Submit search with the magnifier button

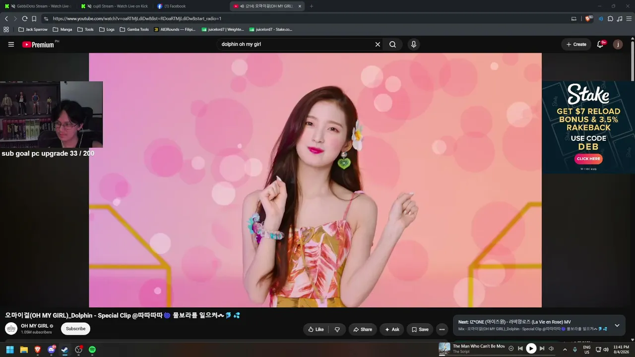coord(392,44)
